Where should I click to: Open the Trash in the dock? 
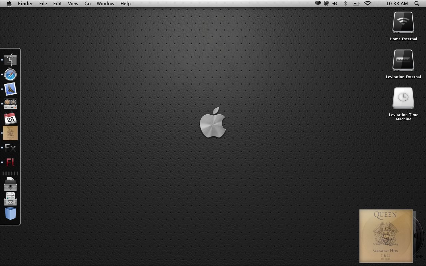point(10,213)
